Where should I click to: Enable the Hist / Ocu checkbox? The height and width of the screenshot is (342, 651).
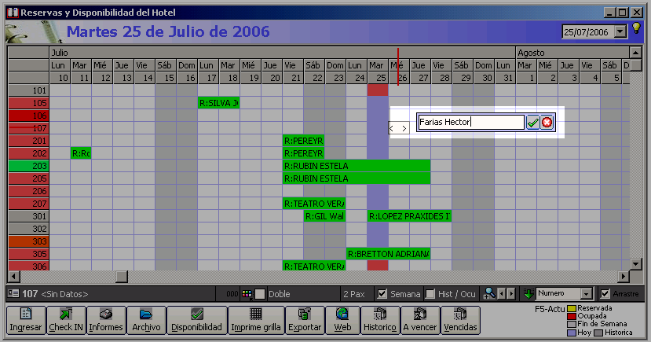(430, 294)
